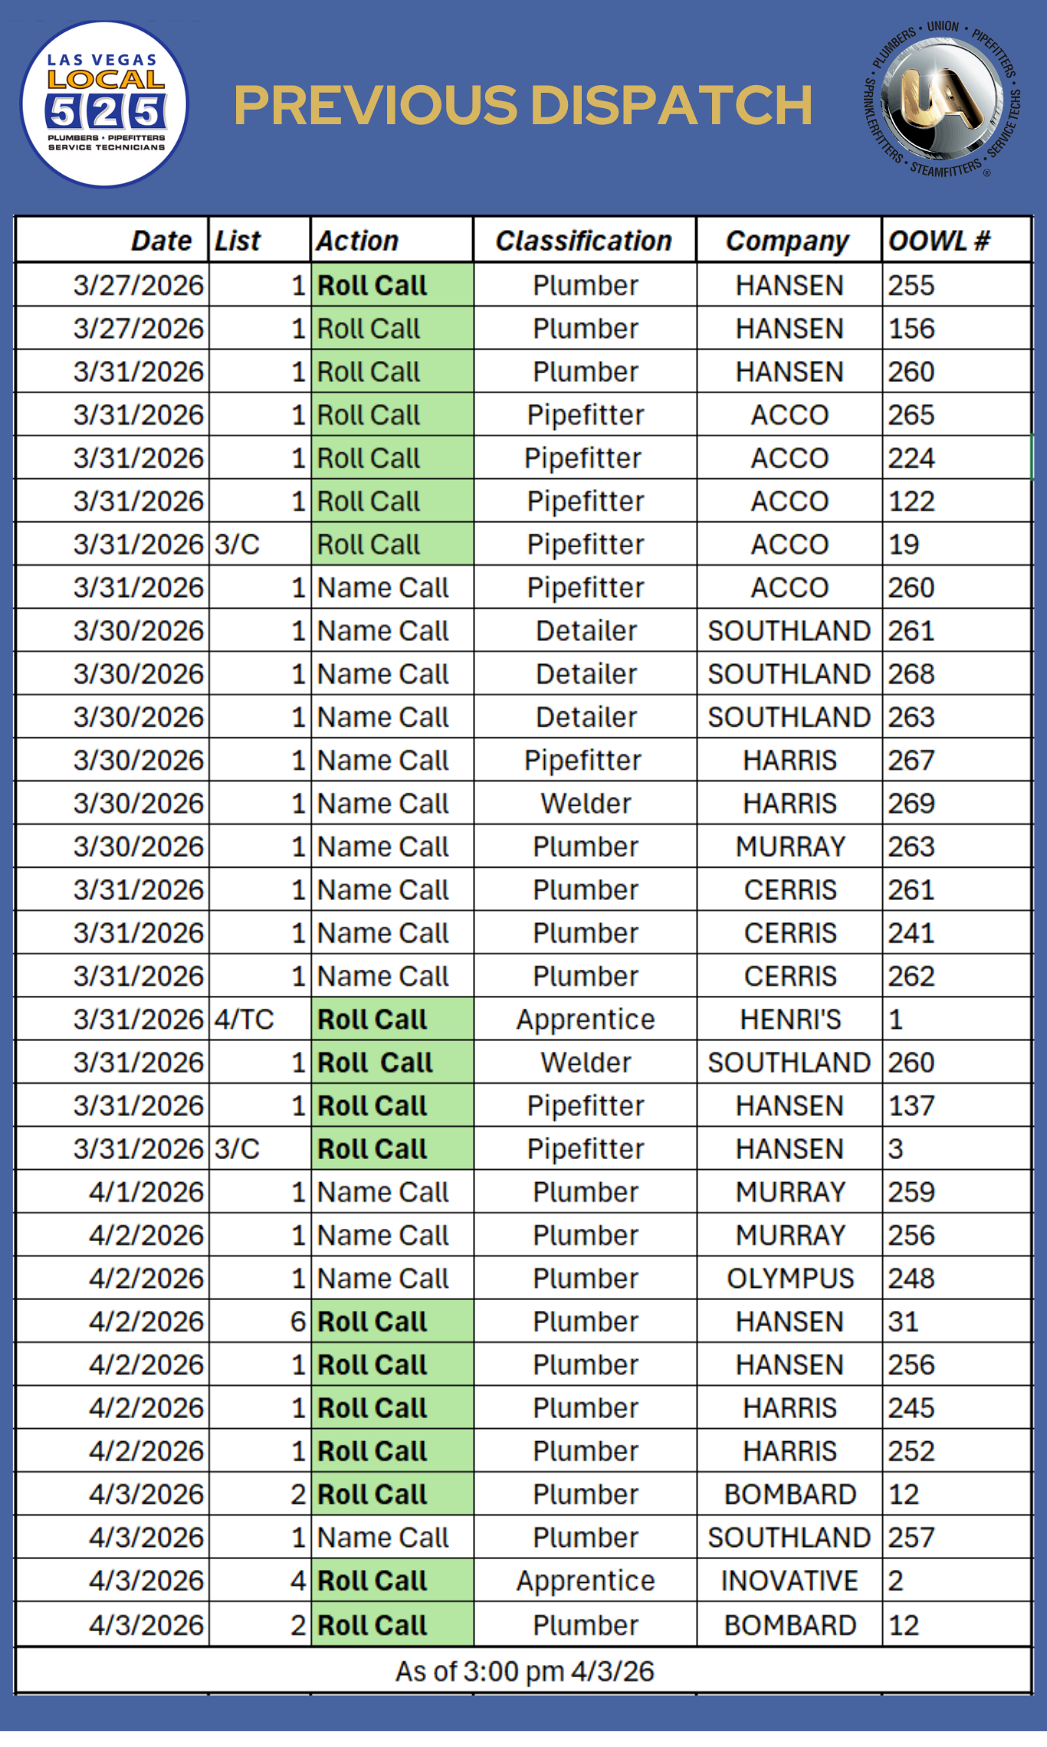This screenshot has width=1047, height=1747.
Task: Click the Classification column header
Action: (584, 241)
